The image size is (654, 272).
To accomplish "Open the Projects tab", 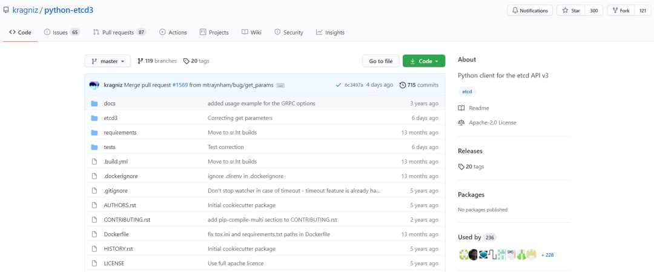I will tap(214, 32).
